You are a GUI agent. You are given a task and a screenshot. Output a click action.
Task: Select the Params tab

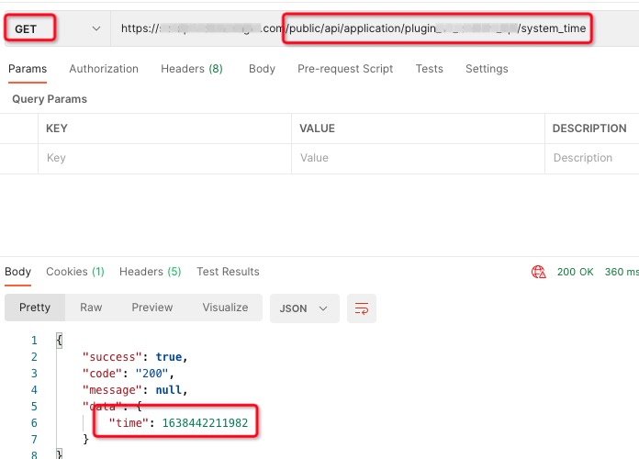(x=27, y=69)
